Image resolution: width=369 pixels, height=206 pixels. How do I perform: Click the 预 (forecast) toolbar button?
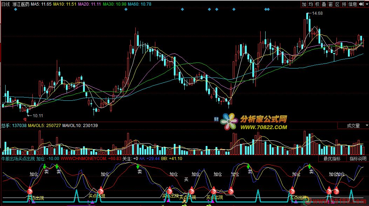[344, 4]
